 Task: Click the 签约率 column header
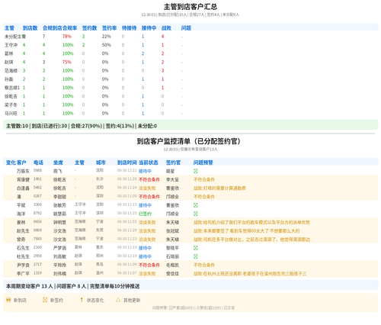click(109, 28)
